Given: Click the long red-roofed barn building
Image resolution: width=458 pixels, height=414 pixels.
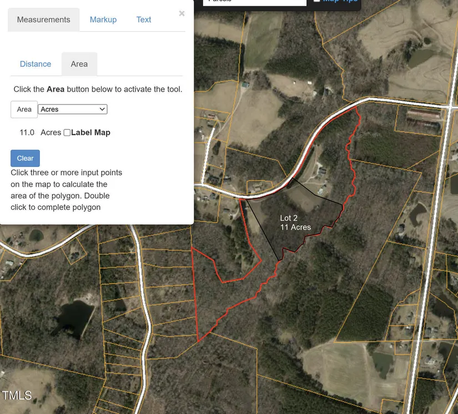Looking at the screenshot, I should pos(423,114).
